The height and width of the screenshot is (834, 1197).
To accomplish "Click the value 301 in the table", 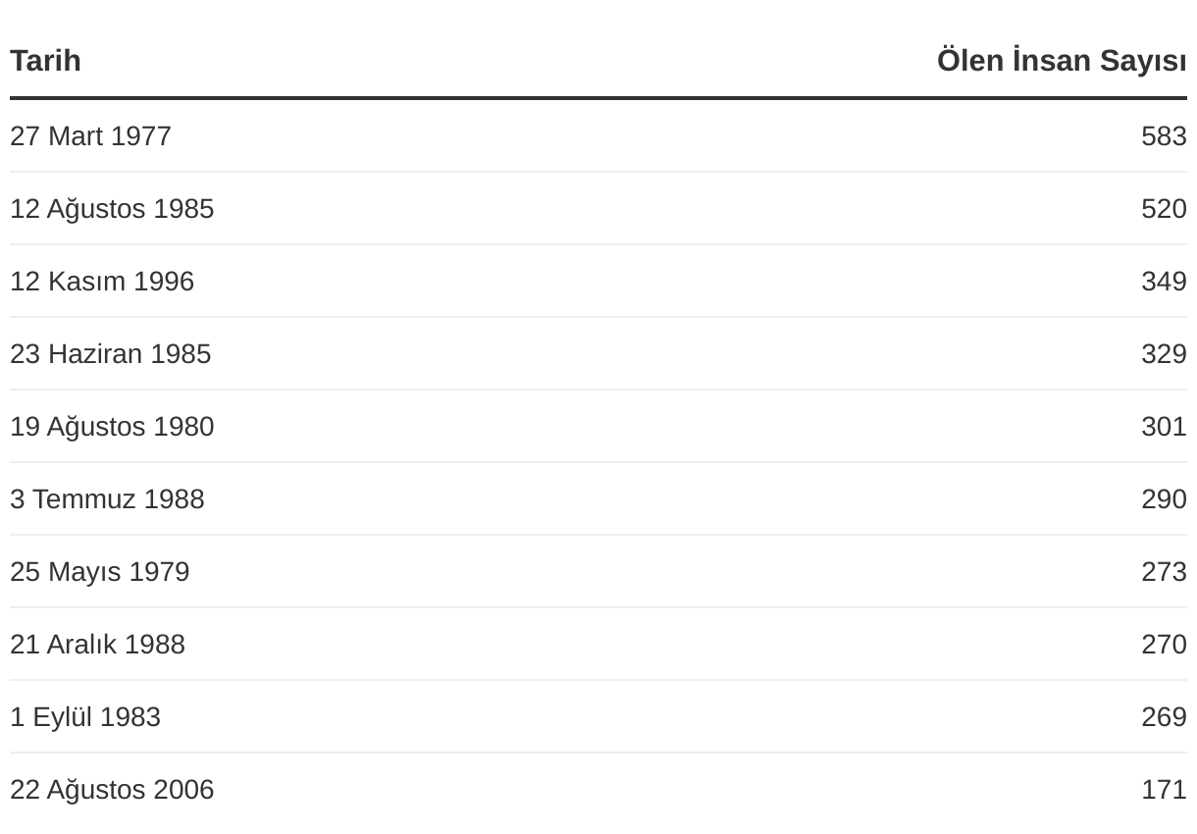I will [x=1164, y=427].
